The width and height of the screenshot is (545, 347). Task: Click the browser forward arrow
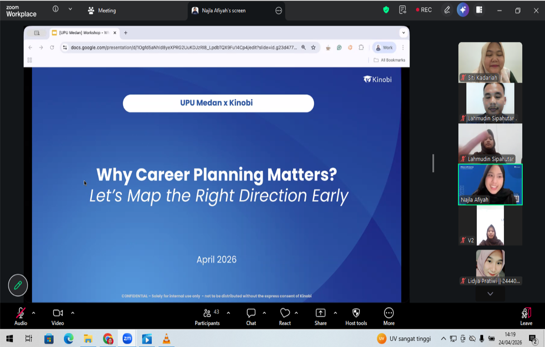point(41,47)
